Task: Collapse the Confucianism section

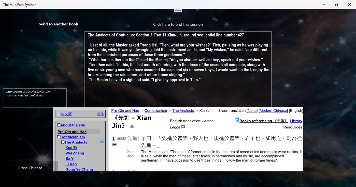Action: coord(59,136)
